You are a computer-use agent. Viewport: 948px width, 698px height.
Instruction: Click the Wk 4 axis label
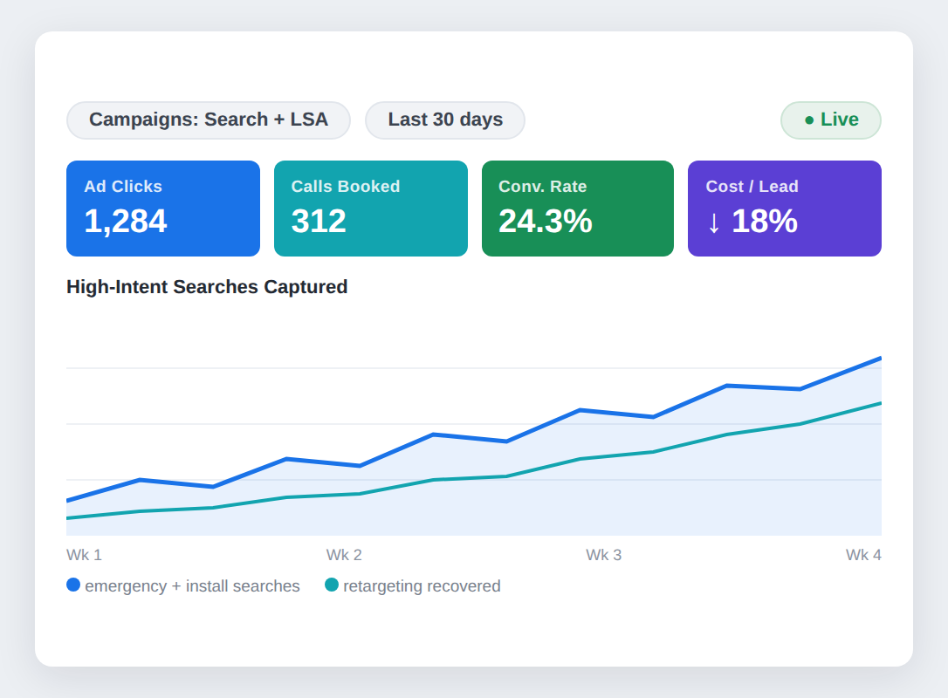click(863, 555)
